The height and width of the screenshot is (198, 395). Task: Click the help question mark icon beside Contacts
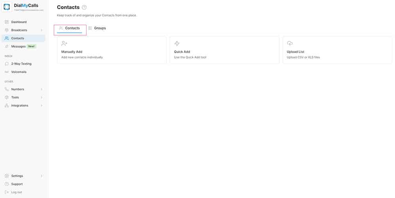(x=84, y=7)
